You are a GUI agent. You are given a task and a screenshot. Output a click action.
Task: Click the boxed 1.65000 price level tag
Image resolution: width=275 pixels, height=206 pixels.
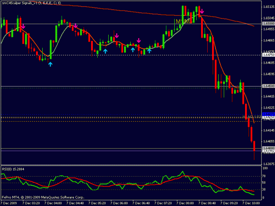268,24
